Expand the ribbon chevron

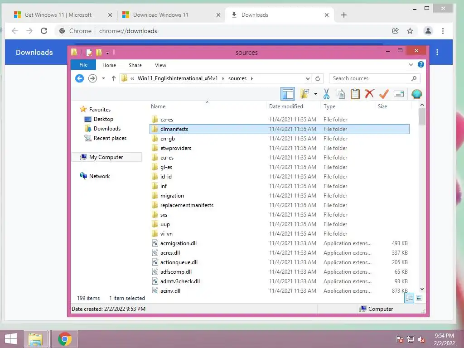click(411, 64)
